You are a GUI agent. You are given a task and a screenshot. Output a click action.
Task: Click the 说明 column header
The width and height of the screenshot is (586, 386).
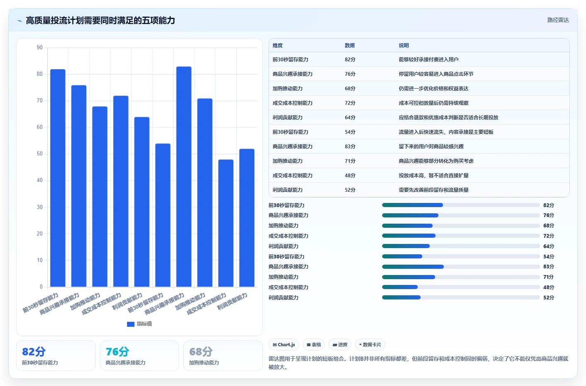[x=404, y=46]
